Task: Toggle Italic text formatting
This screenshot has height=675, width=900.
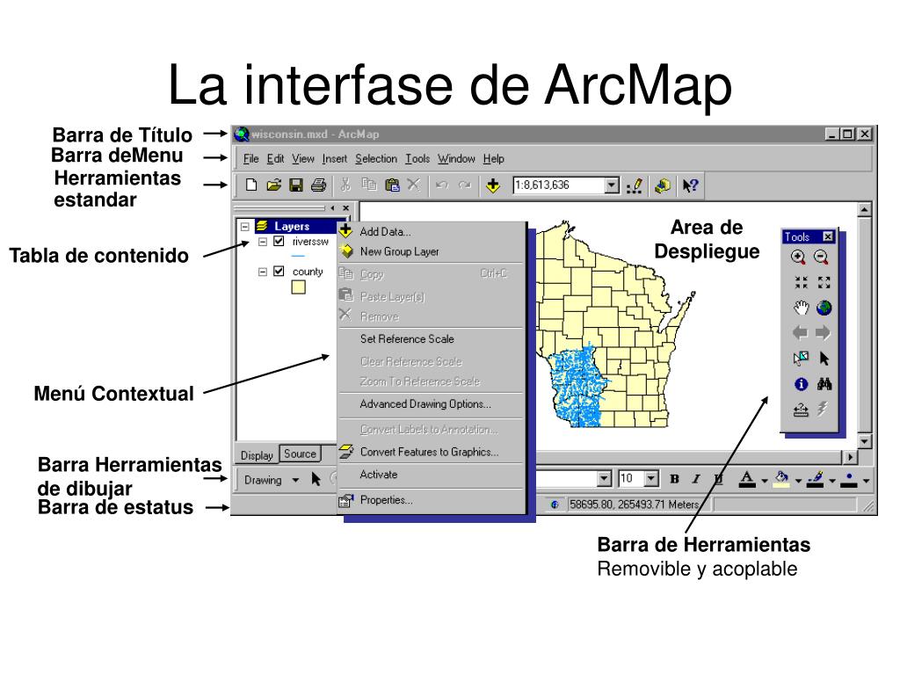Action: coord(696,479)
